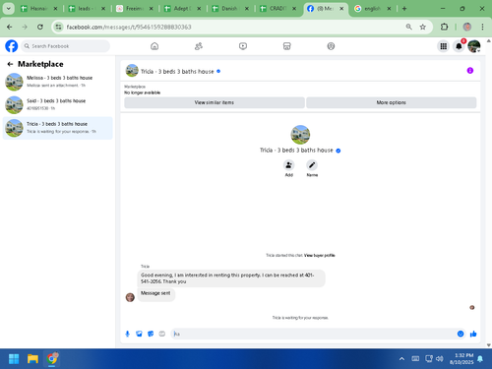The image size is (492, 369).
Task: Open the notifications bell icon
Action: [x=459, y=46]
